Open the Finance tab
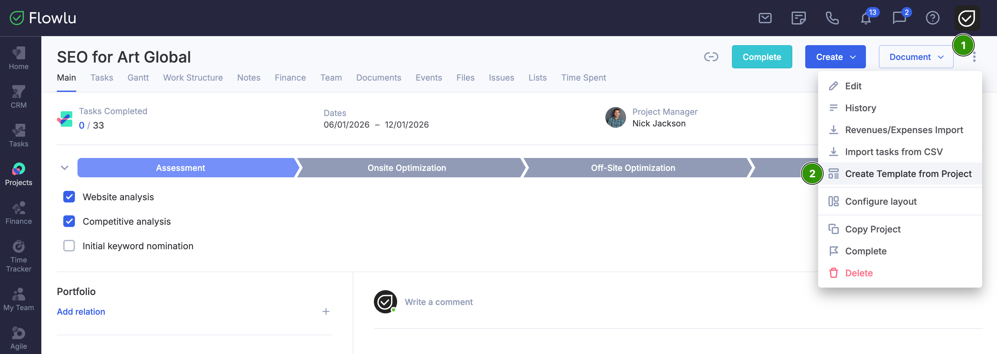This screenshot has width=997, height=354. pyautogui.click(x=290, y=78)
